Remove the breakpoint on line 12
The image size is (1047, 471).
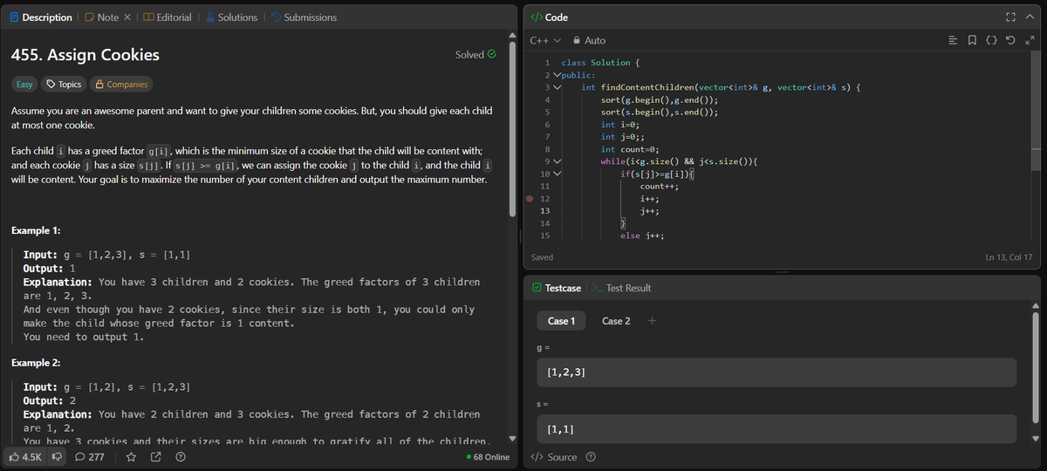530,198
